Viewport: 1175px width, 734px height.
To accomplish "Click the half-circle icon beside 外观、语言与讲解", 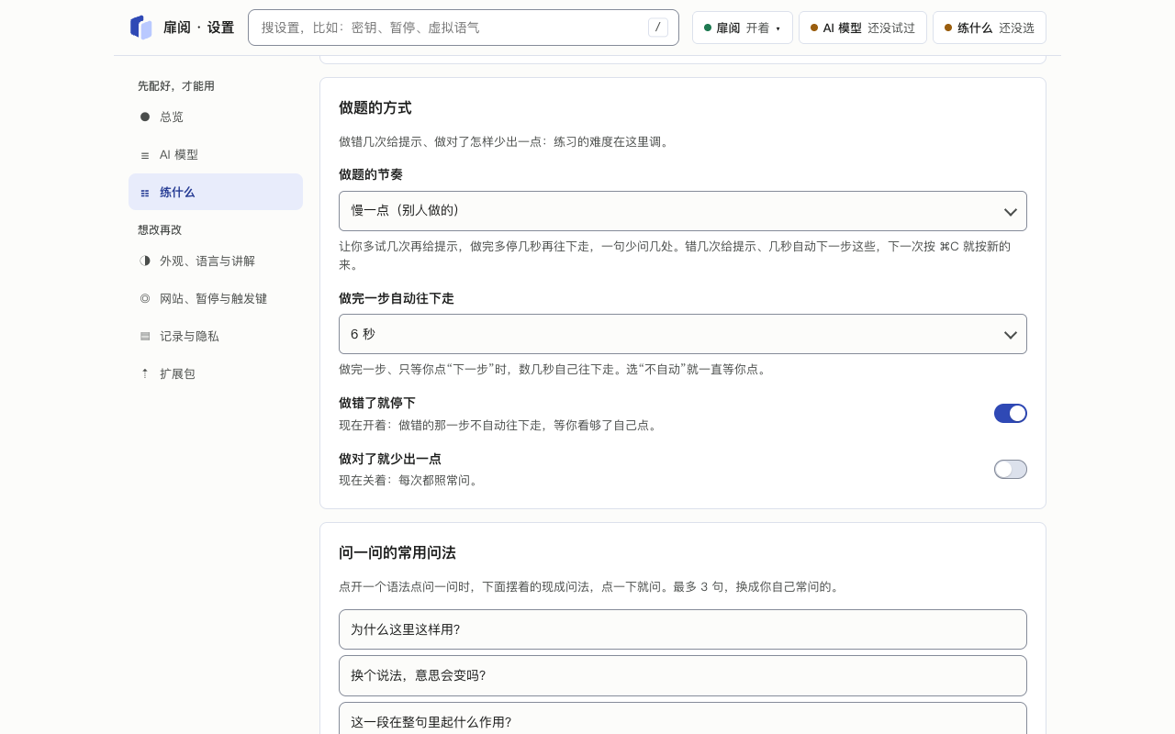I will 145,261.
